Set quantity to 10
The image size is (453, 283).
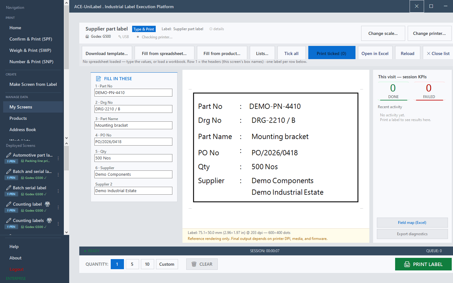[x=147, y=264]
